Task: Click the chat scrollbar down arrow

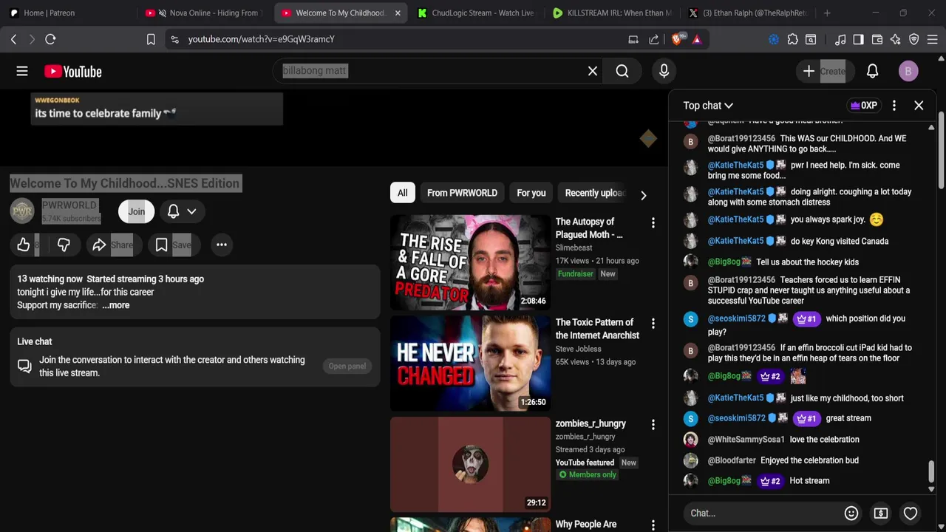Action: [931, 489]
